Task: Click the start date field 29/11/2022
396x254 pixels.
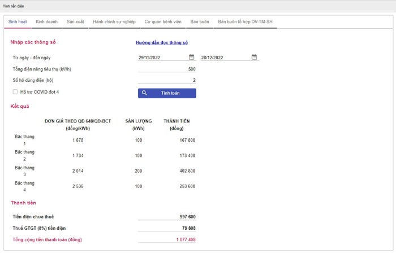Action: (161, 58)
